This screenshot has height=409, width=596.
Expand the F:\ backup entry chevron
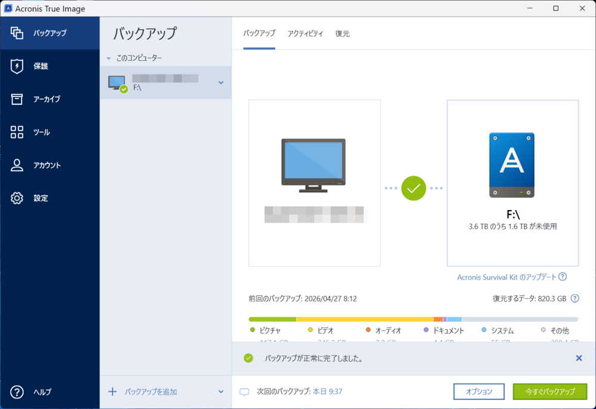pos(221,83)
